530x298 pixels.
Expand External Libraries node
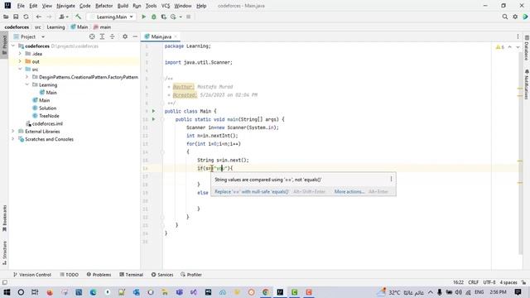pos(13,131)
